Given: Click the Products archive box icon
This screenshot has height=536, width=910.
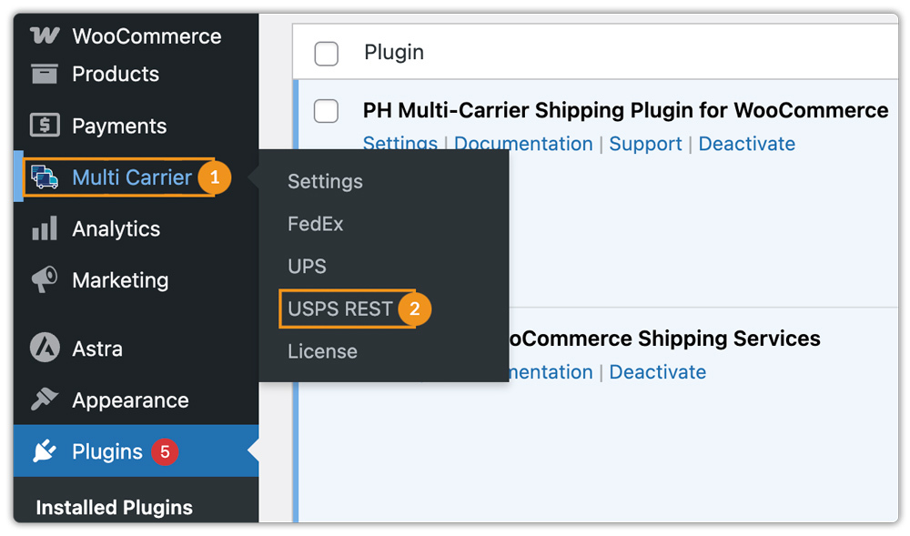Looking at the screenshot, I should tap(45, 74).
